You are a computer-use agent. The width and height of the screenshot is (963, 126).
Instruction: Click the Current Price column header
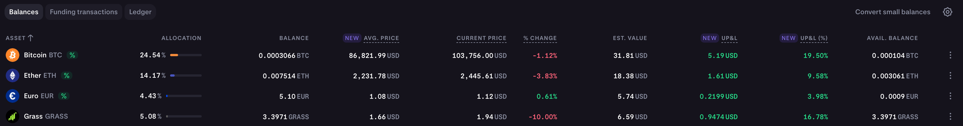[x=481, y=38]
